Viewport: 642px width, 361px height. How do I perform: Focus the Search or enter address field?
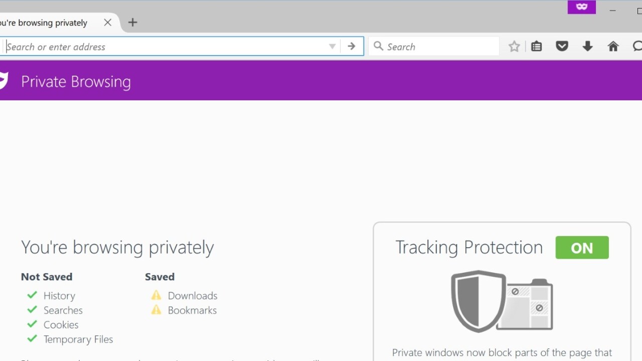166,47
